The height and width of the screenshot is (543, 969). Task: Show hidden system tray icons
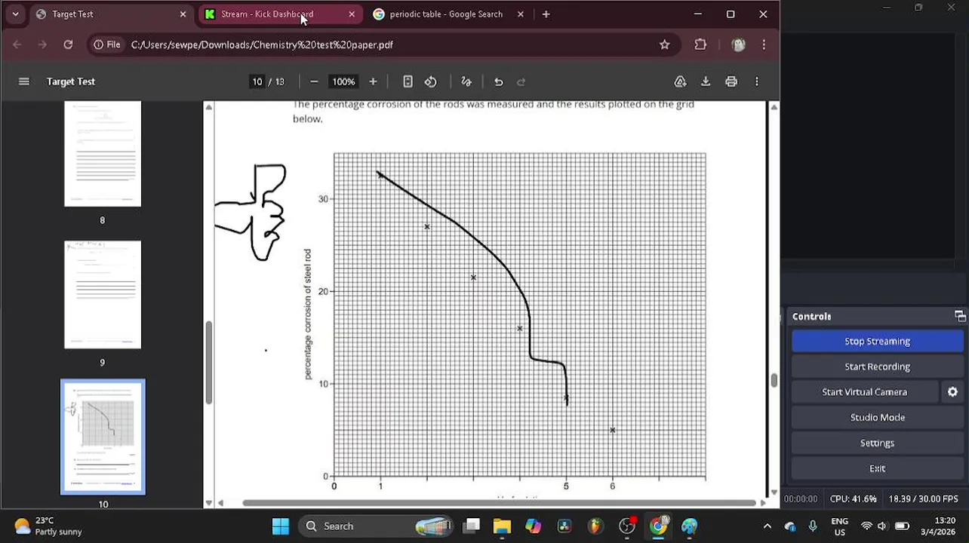click(x=767, y=526)
